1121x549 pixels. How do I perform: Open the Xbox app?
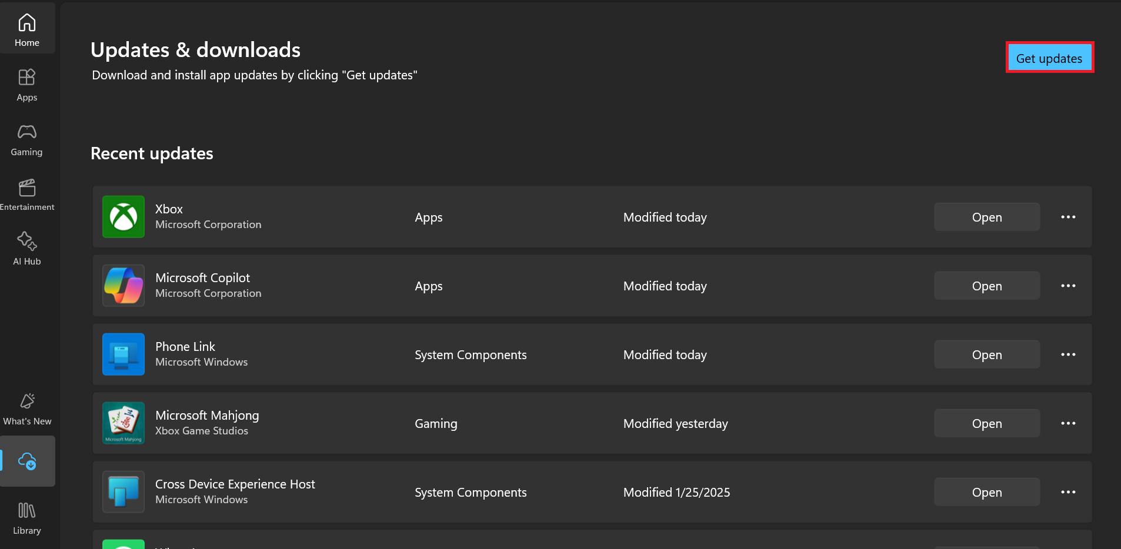click(987, 217)
